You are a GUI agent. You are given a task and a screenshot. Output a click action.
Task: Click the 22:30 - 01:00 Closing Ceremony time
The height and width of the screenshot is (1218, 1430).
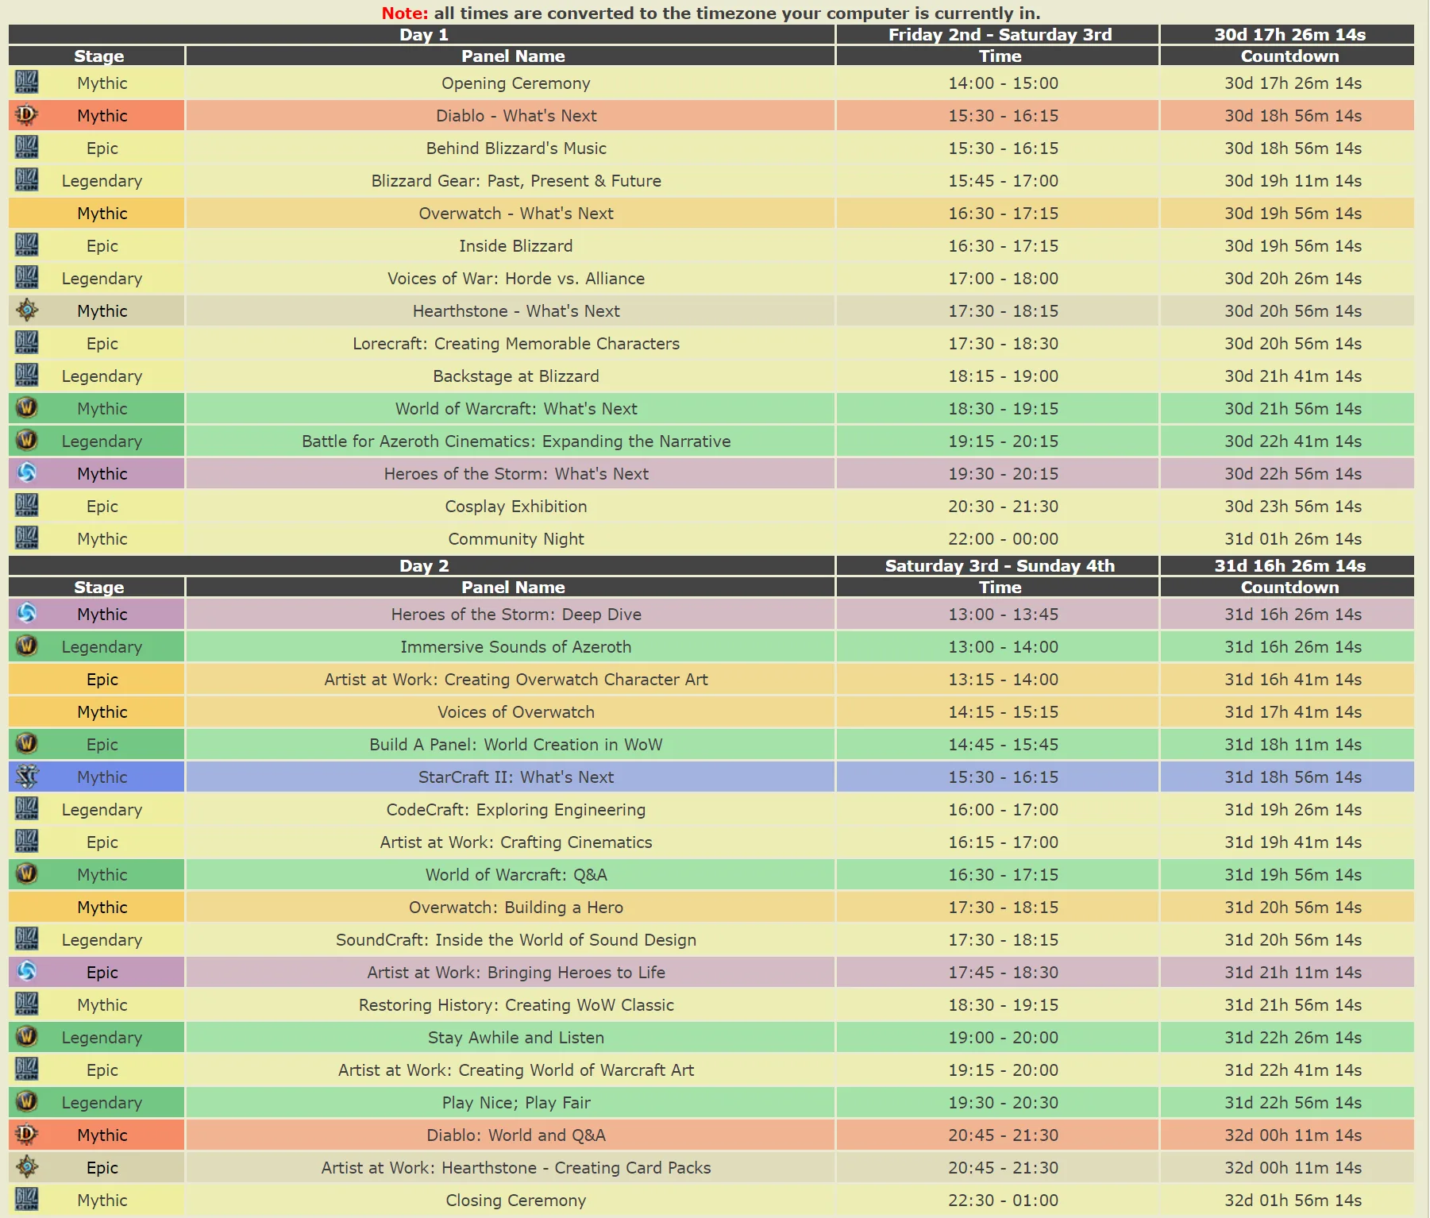(x=1003, y=1200)
